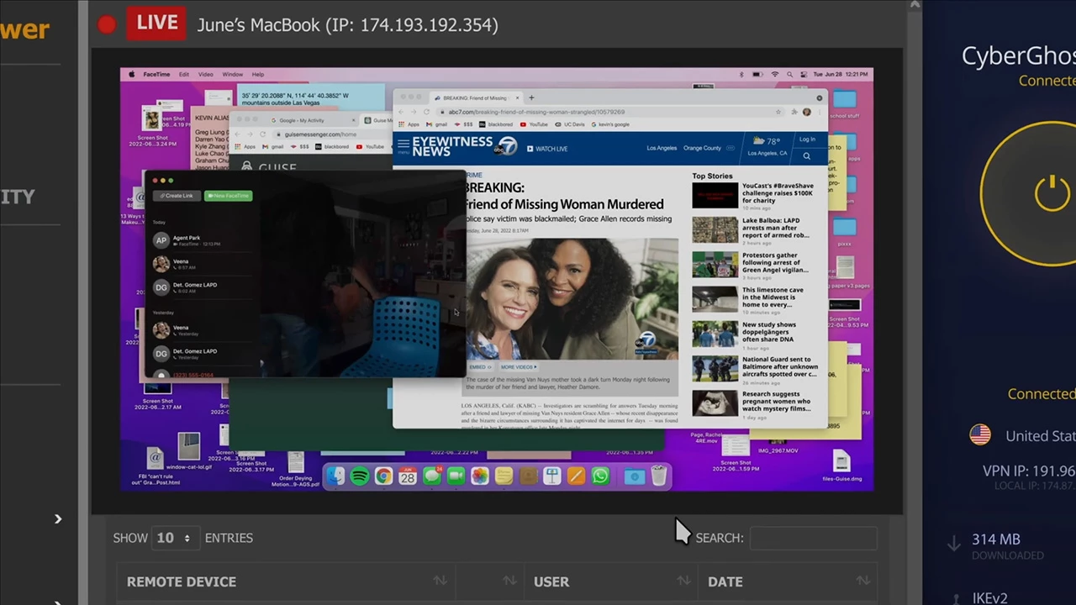Click WATCH LIVE on Eyewitness News
The image size is (1076, 605).
coord(547,149)
